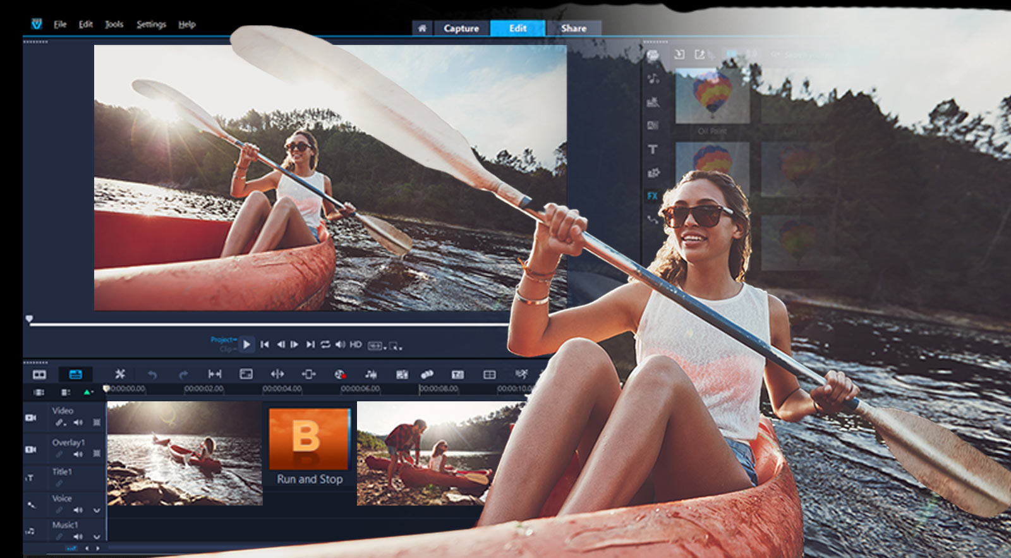Open the preview volume control

pos(340,344)
